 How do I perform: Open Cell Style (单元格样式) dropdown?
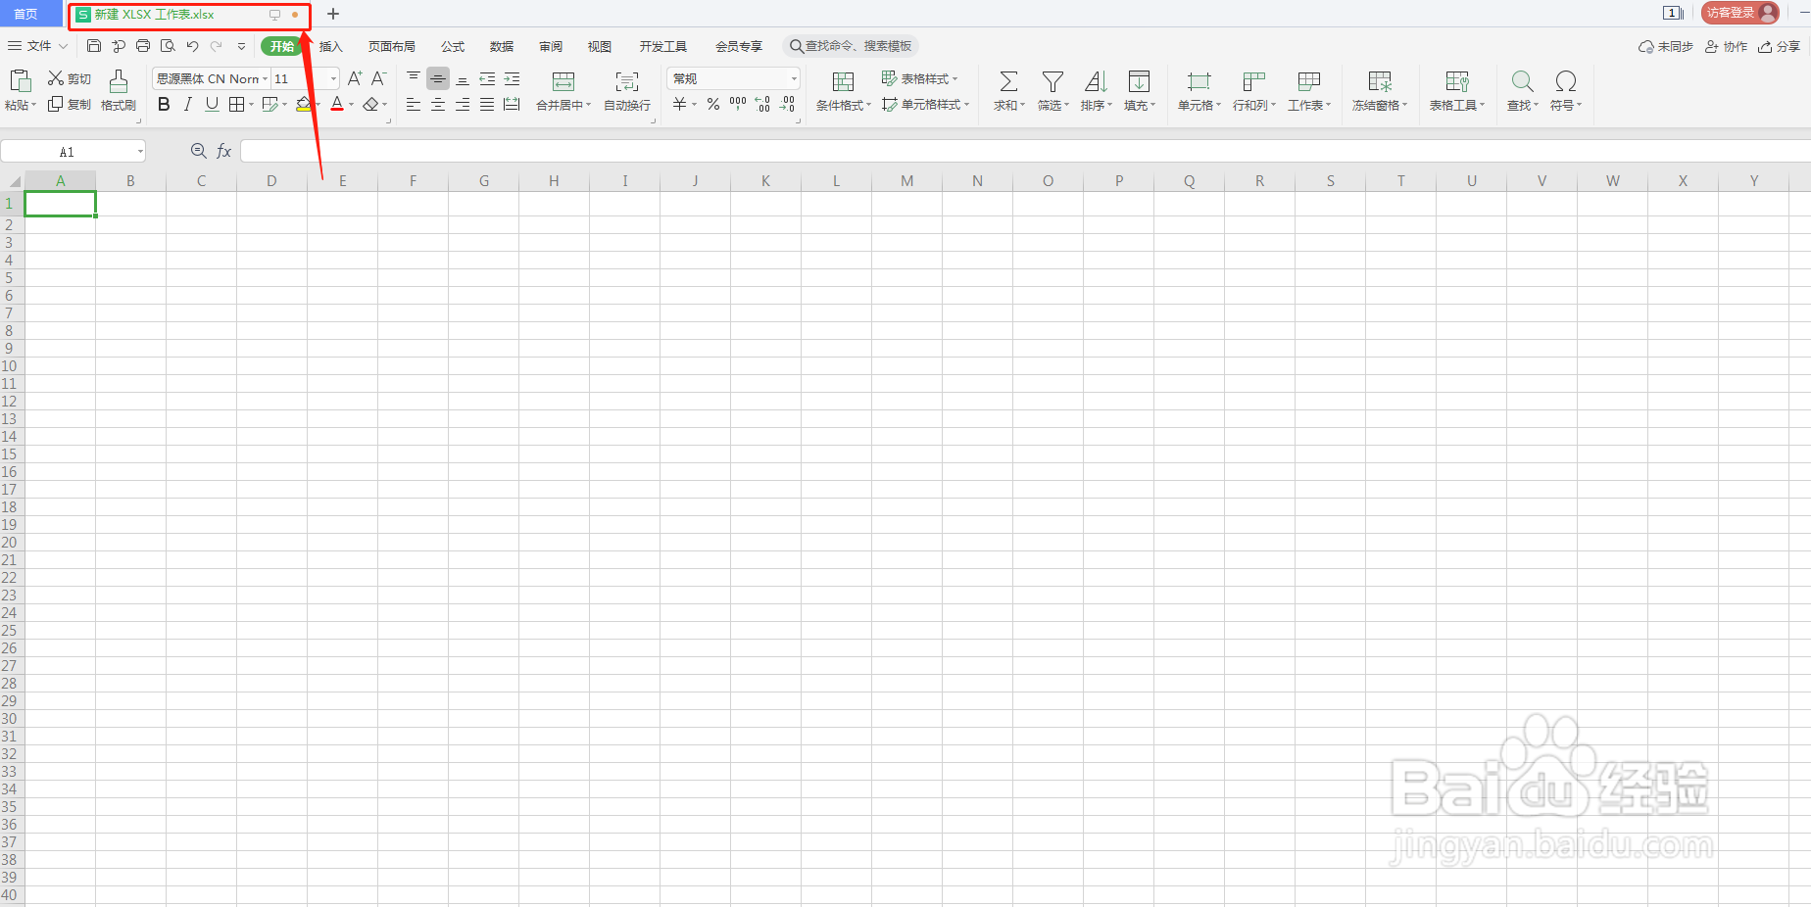pyautogui.click(x=925, y=105)
